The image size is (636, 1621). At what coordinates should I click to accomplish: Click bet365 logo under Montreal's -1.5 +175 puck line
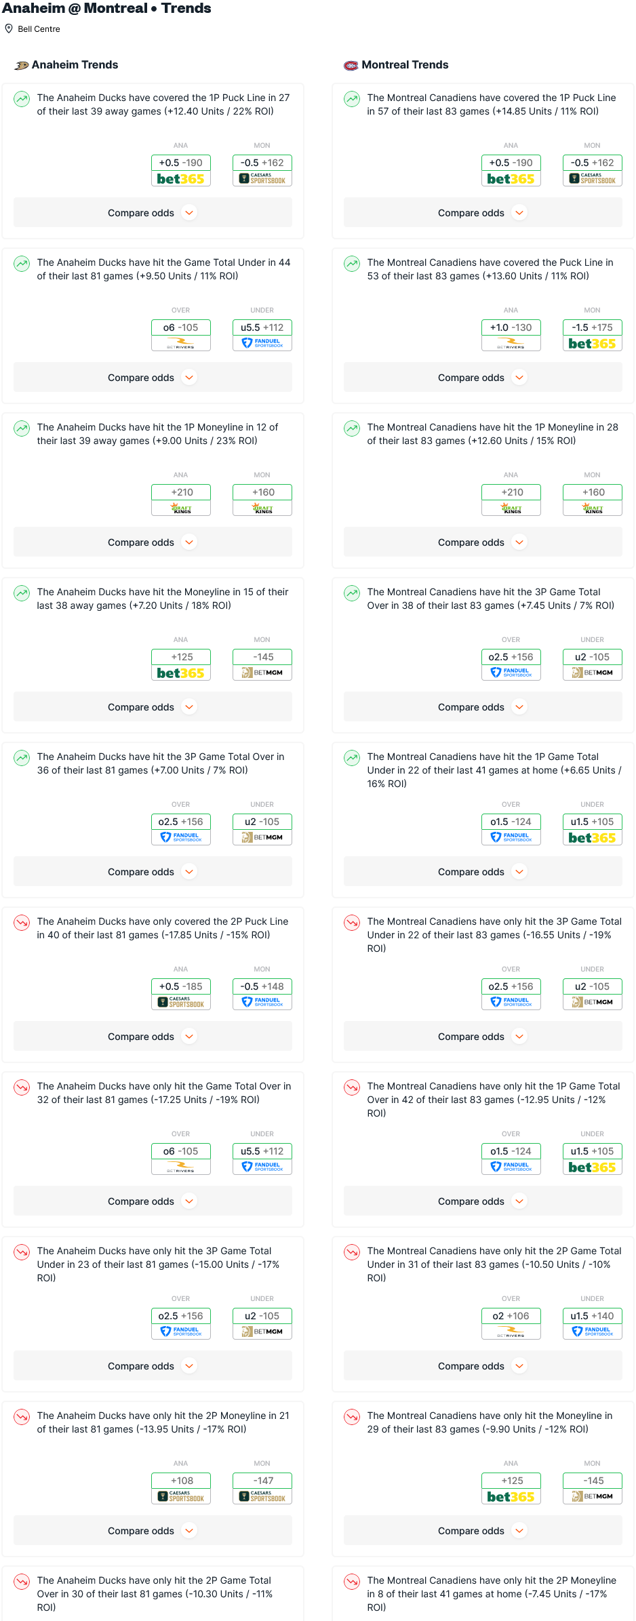pyautogui.click(x=592, y=344)
